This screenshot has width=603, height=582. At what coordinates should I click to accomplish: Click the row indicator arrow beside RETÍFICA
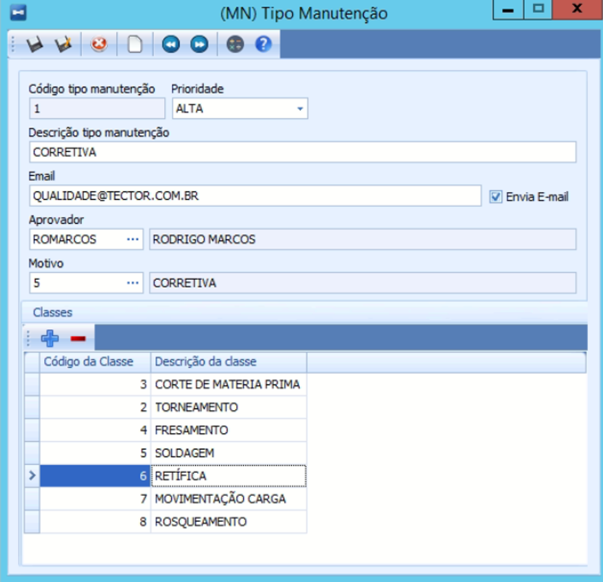pos(32,476)
